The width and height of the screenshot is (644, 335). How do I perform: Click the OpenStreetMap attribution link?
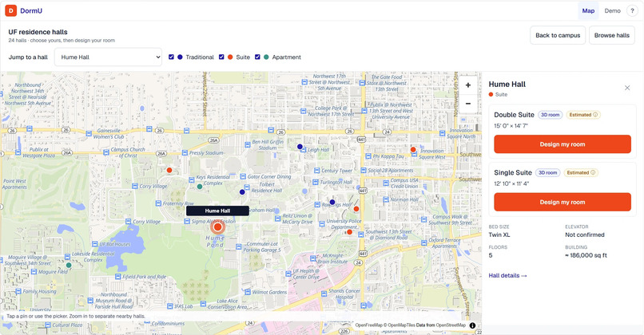pos(451,325)
